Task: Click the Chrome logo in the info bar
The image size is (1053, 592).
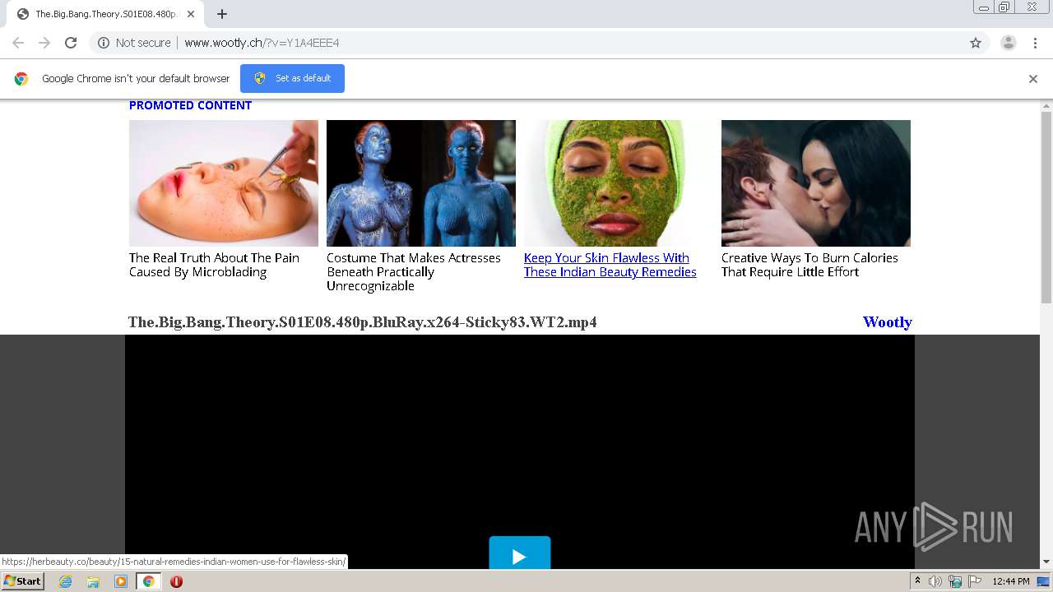Action: [21, 79]
